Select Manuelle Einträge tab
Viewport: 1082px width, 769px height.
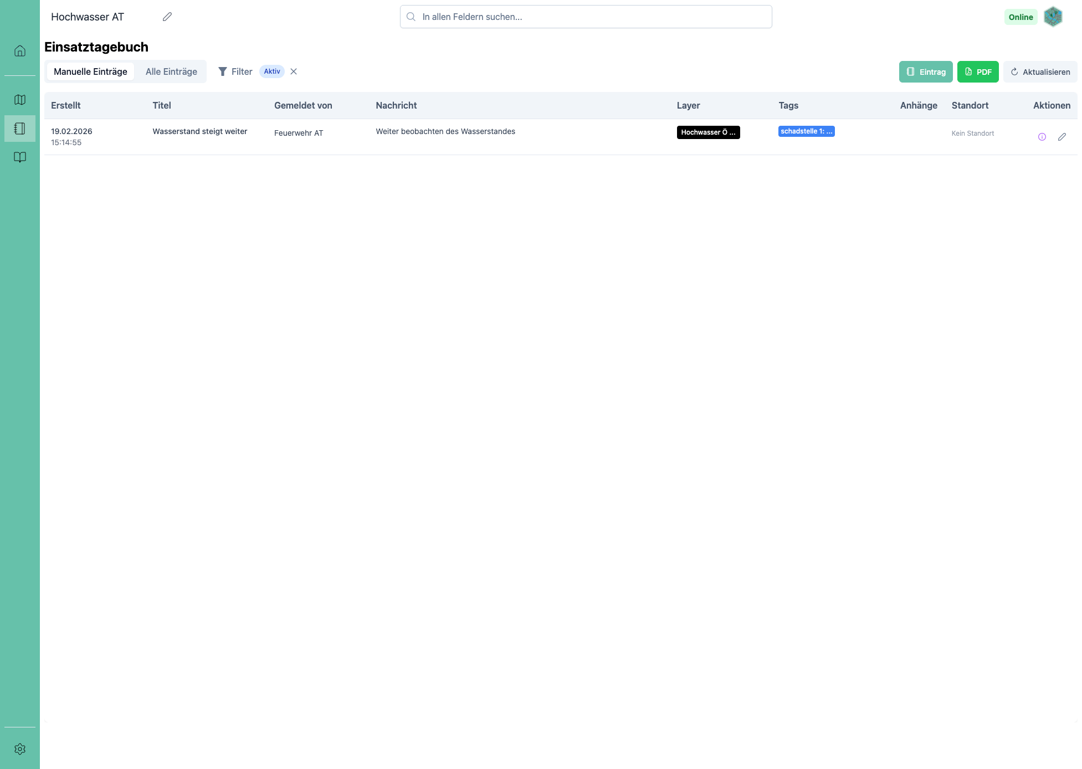(x=90, y=71)
